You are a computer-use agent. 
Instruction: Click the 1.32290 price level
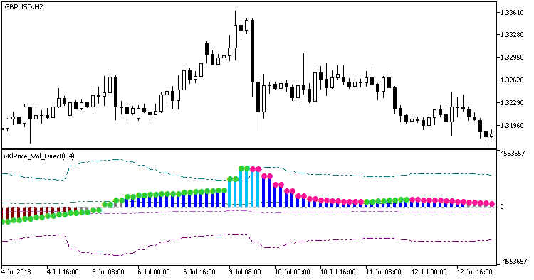[512, 102]
